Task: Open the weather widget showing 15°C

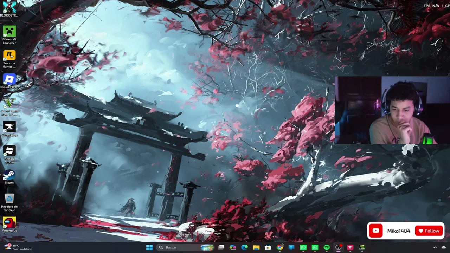Action: click(x=18, y=247)
